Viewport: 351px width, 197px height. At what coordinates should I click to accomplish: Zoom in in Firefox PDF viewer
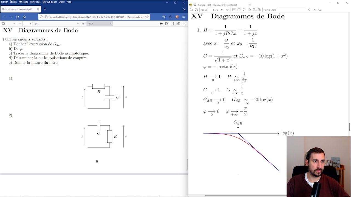[x=83, y=24]
